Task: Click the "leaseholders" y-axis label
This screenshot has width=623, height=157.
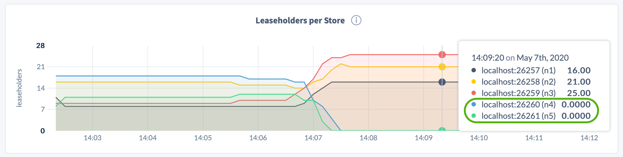Action: pyautogui.click(x=19, y=88)
